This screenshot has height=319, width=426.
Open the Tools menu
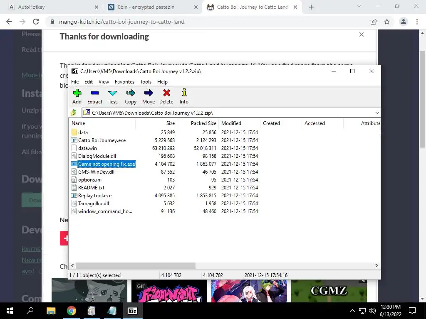[146, 82]
